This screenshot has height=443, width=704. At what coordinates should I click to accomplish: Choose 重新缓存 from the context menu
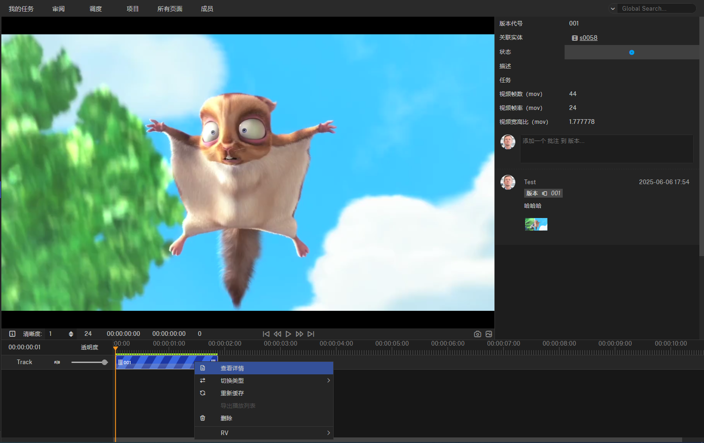coord(263,393)
